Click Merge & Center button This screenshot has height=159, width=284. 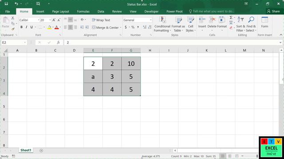point(106,27)
